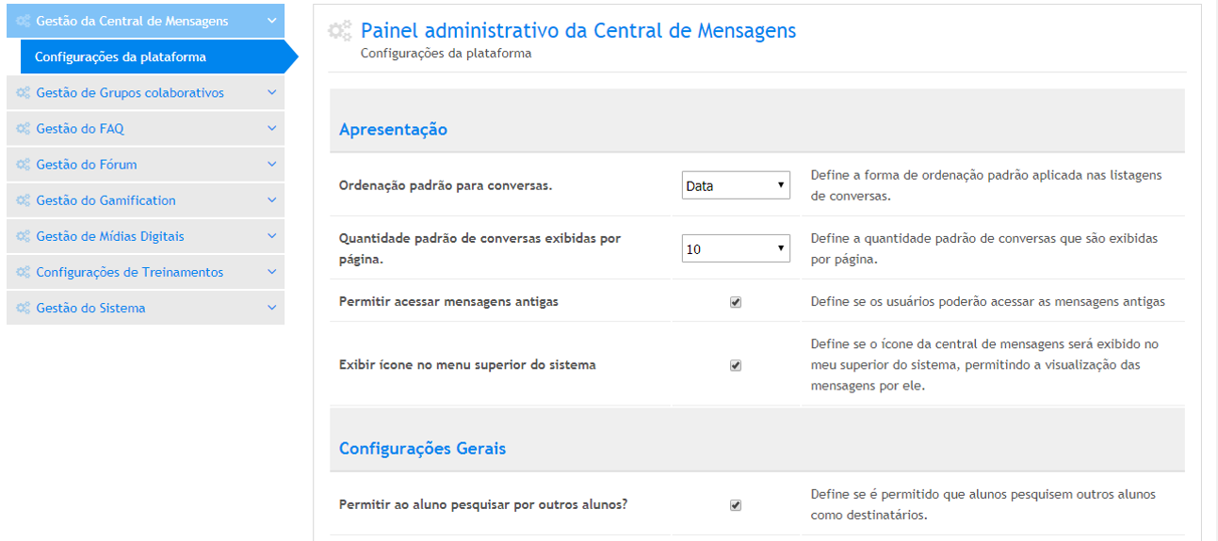This screenshot has width=1218, height=541.
Task: Click gears icon beside Gestão da Central de Mensagens
Action: point(24,21)
